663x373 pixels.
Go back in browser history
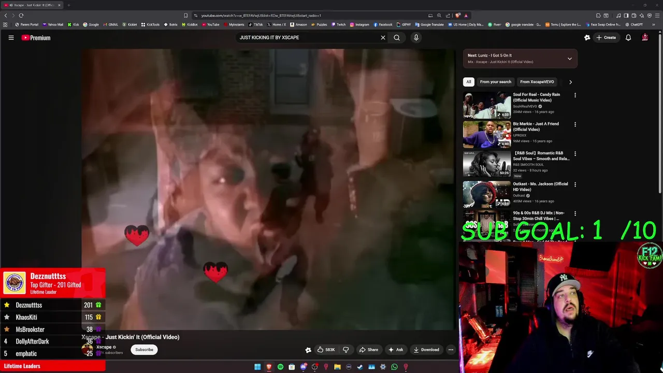click(6, 16)
